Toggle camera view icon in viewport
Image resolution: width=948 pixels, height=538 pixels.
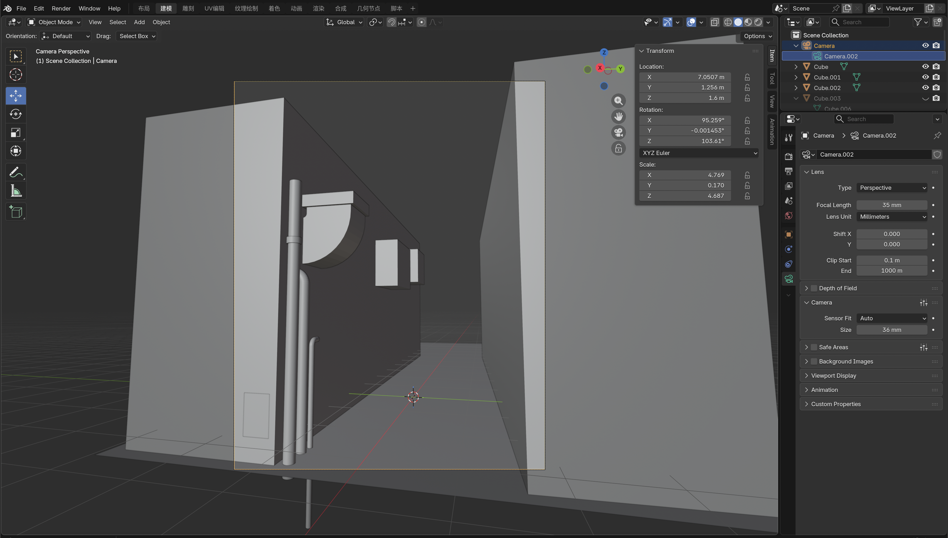(x=618, y=132)
